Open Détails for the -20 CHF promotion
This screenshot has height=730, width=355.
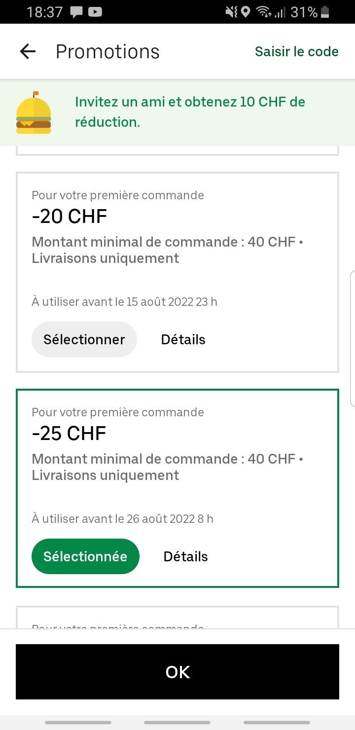point(183,339)
